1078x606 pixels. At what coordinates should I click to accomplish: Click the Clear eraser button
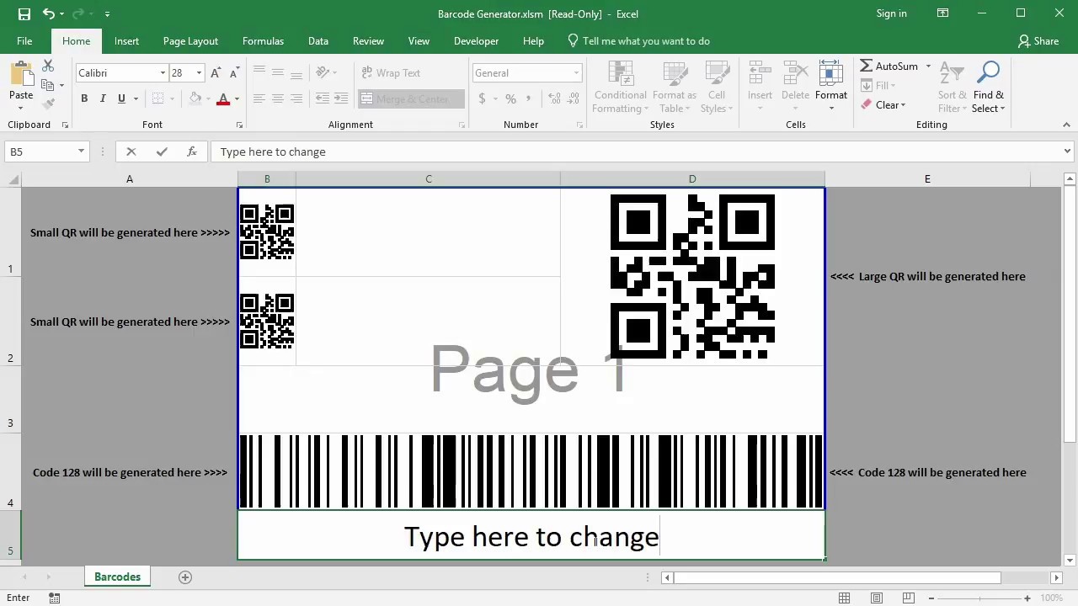point(882,105)
